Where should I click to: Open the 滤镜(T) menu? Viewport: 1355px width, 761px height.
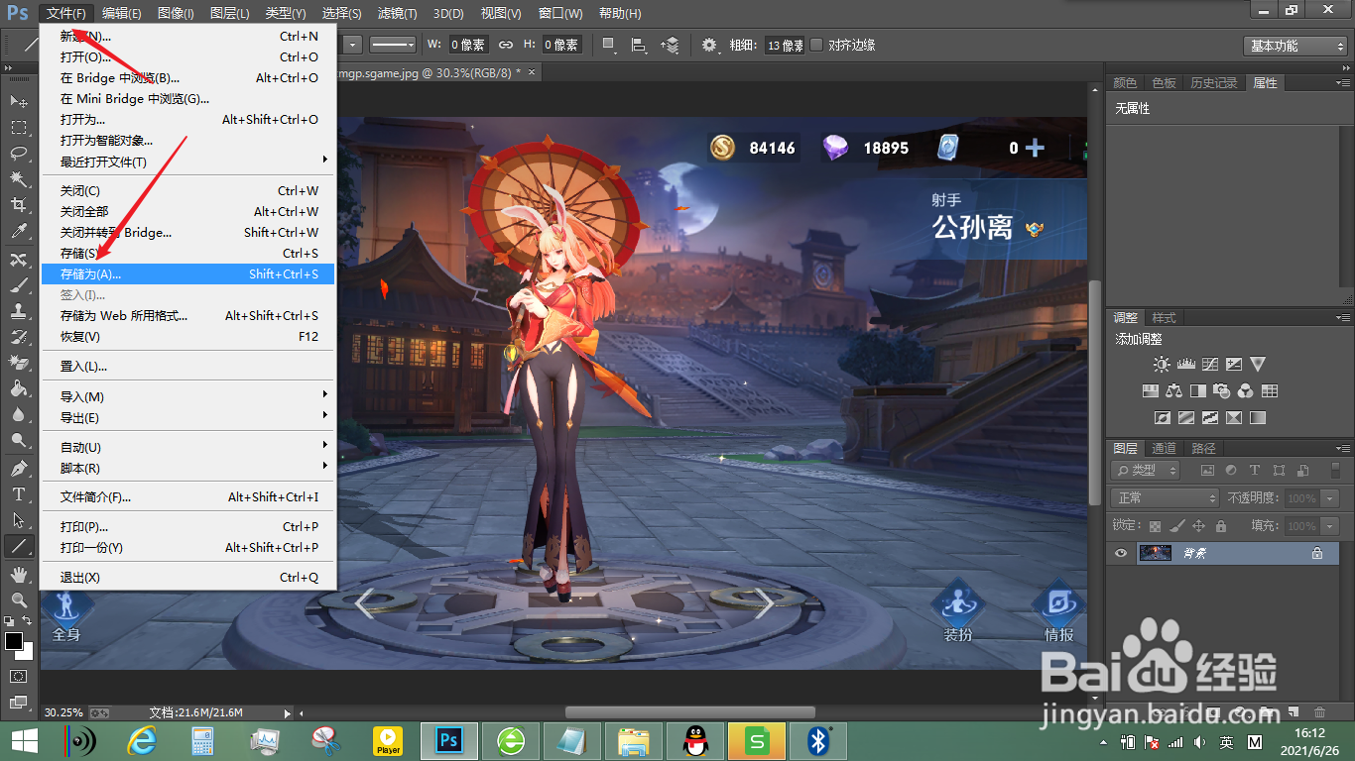coord(398,13)
